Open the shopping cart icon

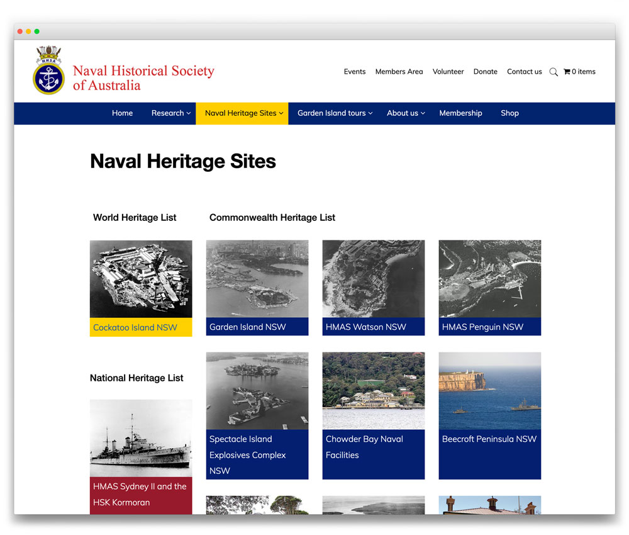[x=567, y=72]
